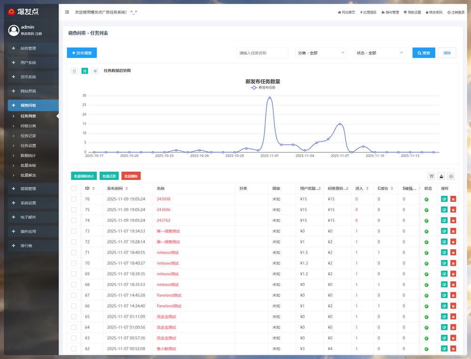Click the edit icon for task 76
Screen dimensions: 471x359
pos(444,199)
